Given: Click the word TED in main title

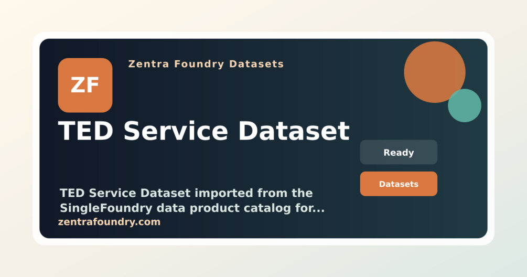Looking at the screenshot, I should coord(85,131).
